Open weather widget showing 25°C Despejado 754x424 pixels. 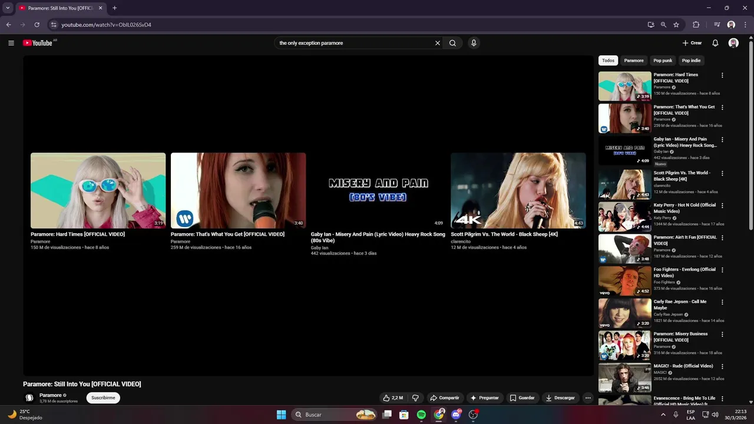(x=25, y=415)
